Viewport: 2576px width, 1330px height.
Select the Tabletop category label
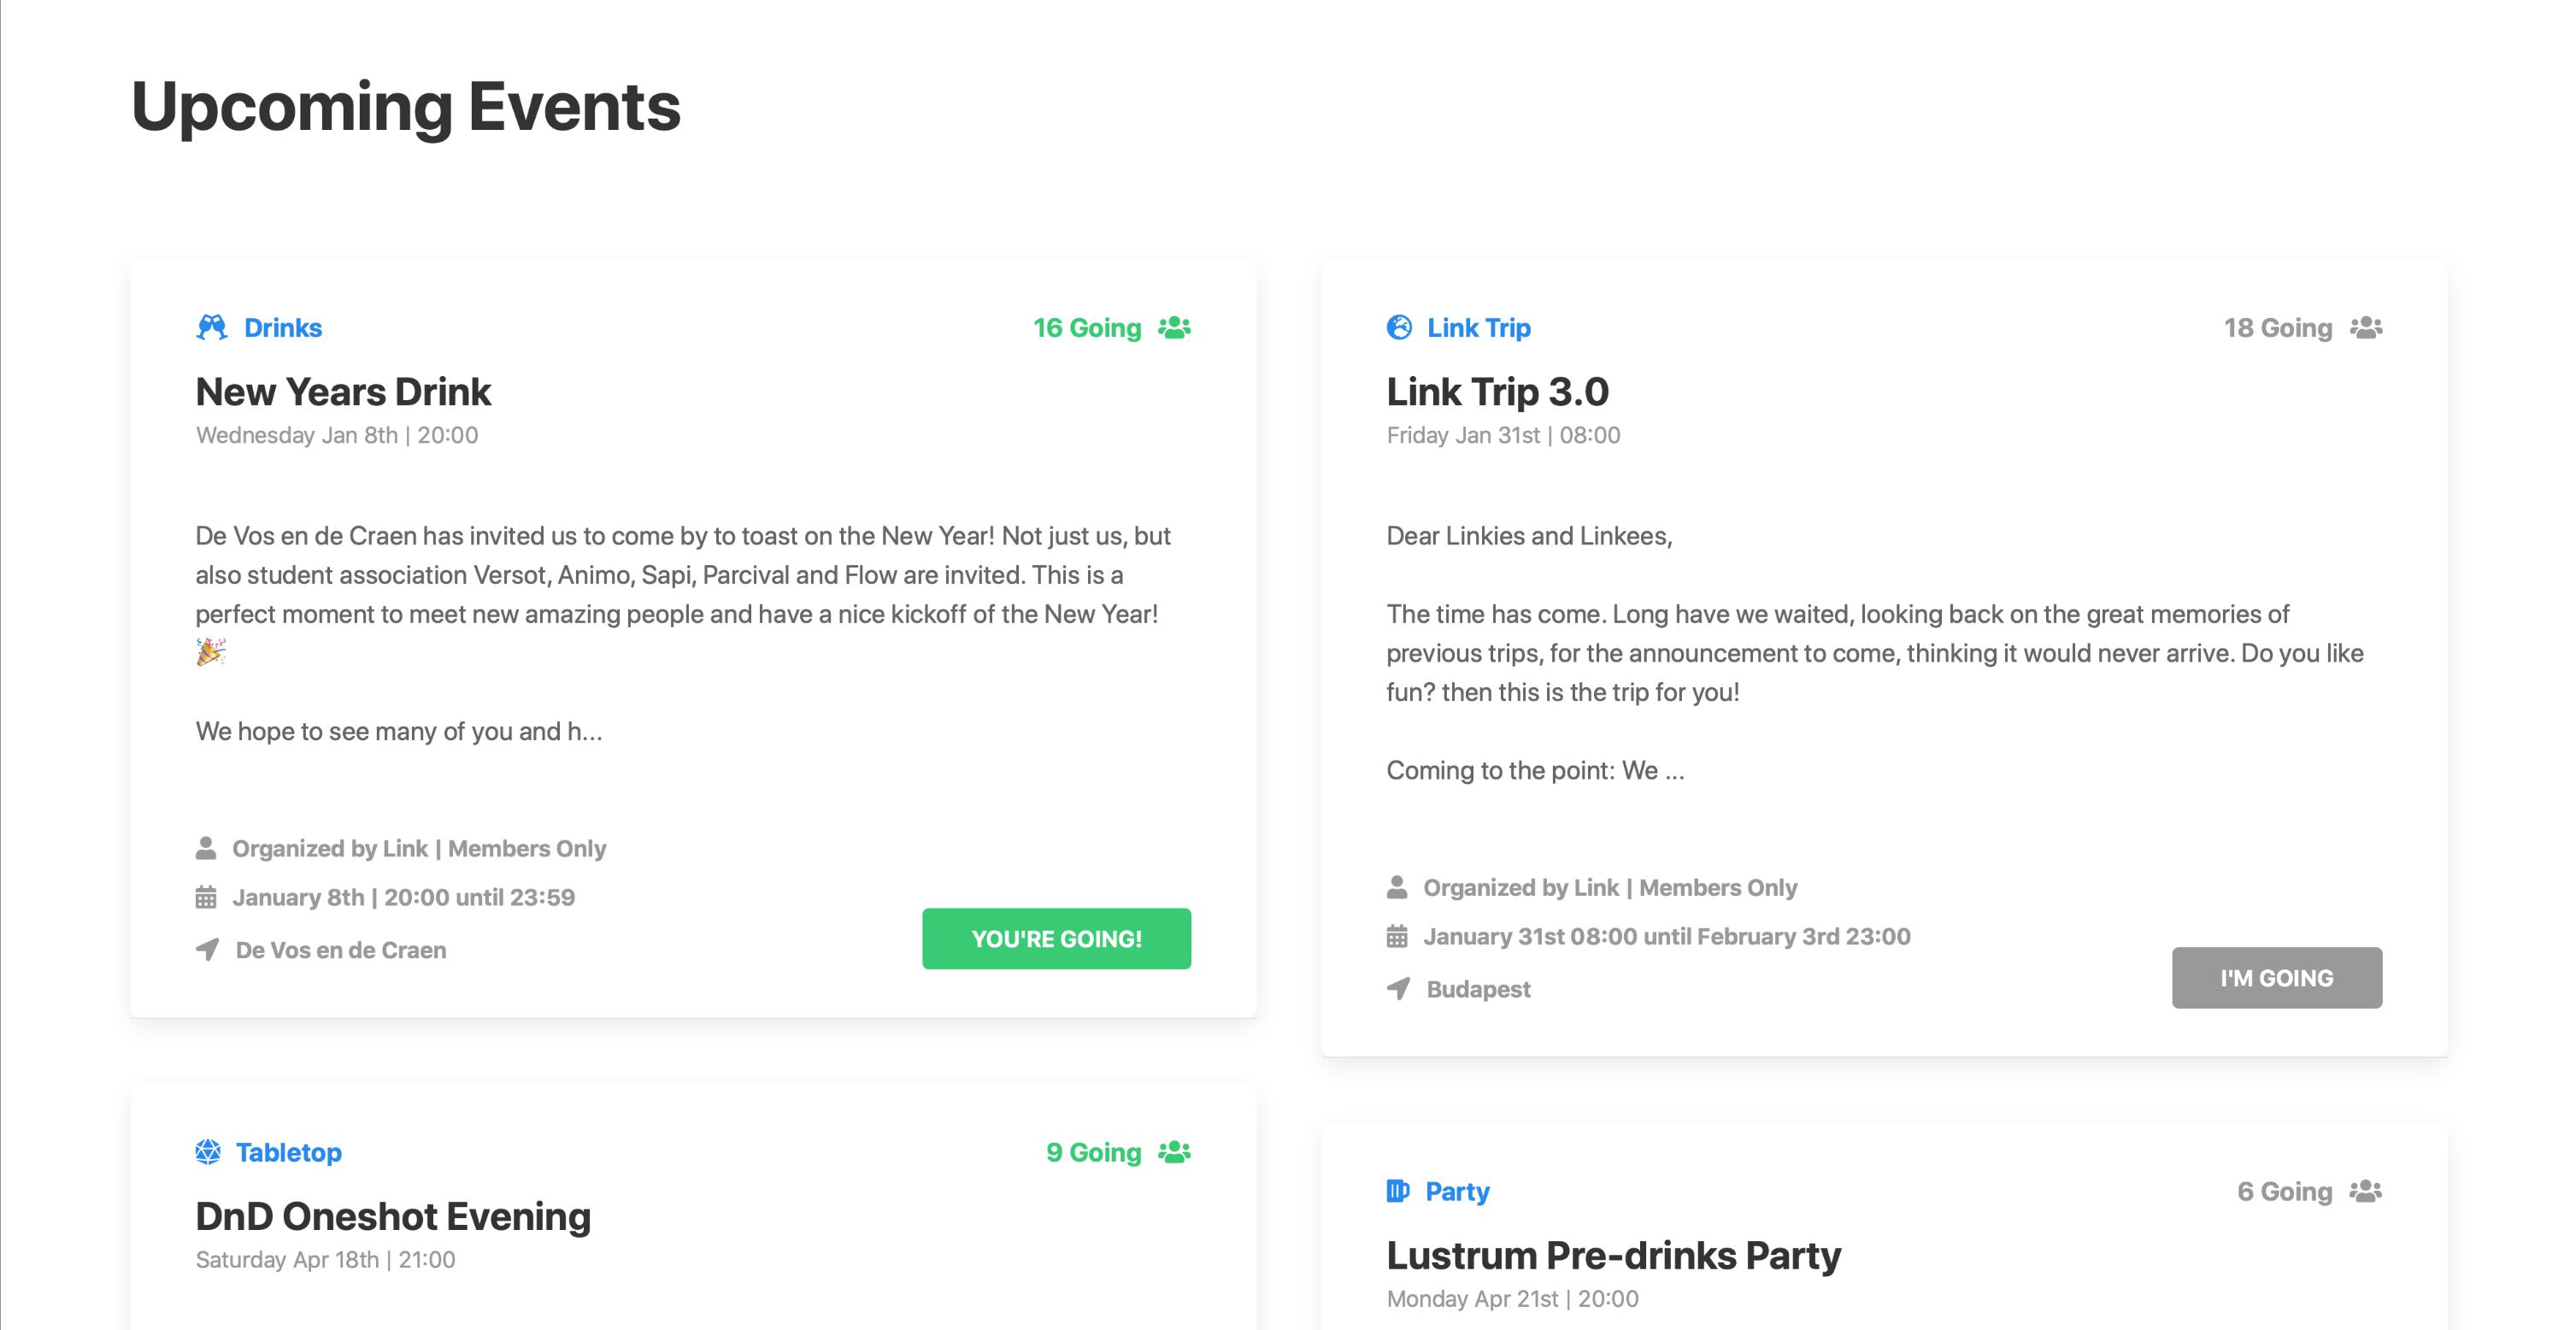(289, 1152)
